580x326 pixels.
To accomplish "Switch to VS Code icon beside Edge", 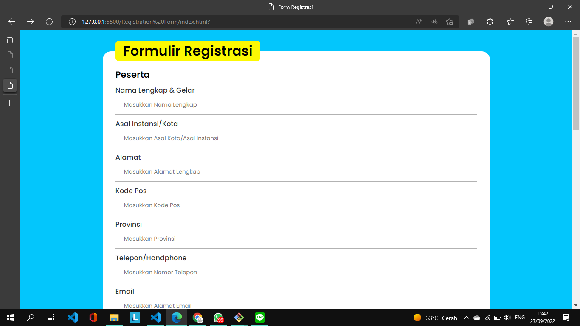I will click(x=156, y=318).
